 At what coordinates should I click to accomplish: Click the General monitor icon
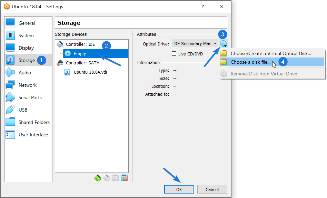(x=10, y=23)
